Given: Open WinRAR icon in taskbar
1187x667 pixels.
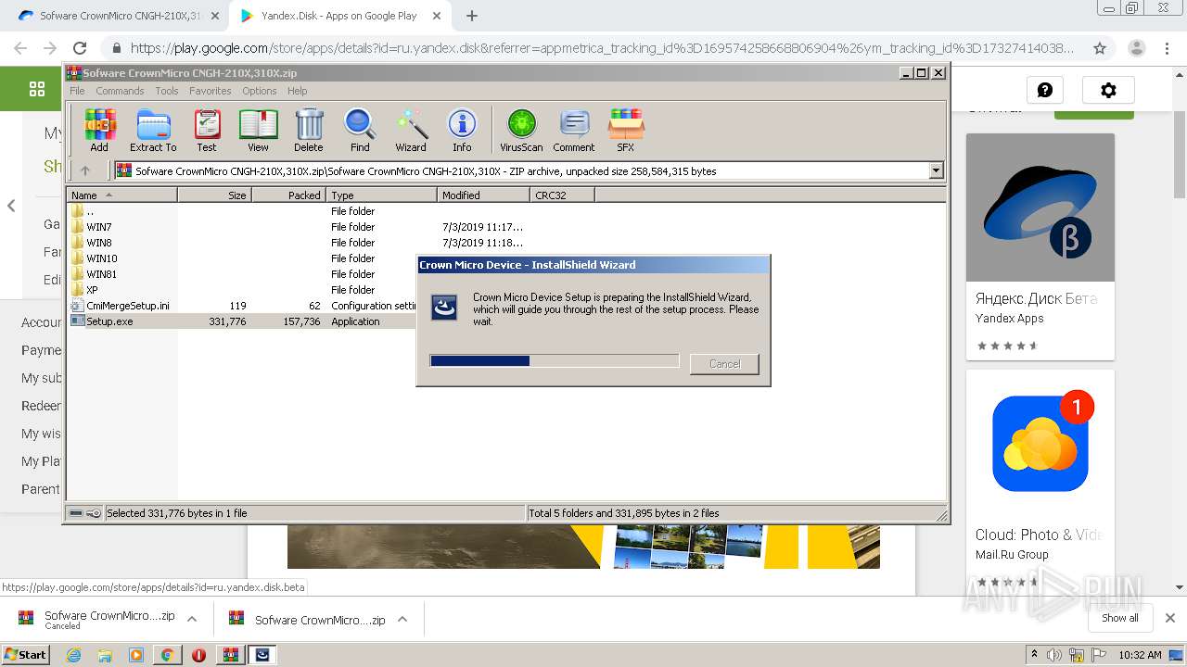Looking at the screenshot, I should coord(231,655).
